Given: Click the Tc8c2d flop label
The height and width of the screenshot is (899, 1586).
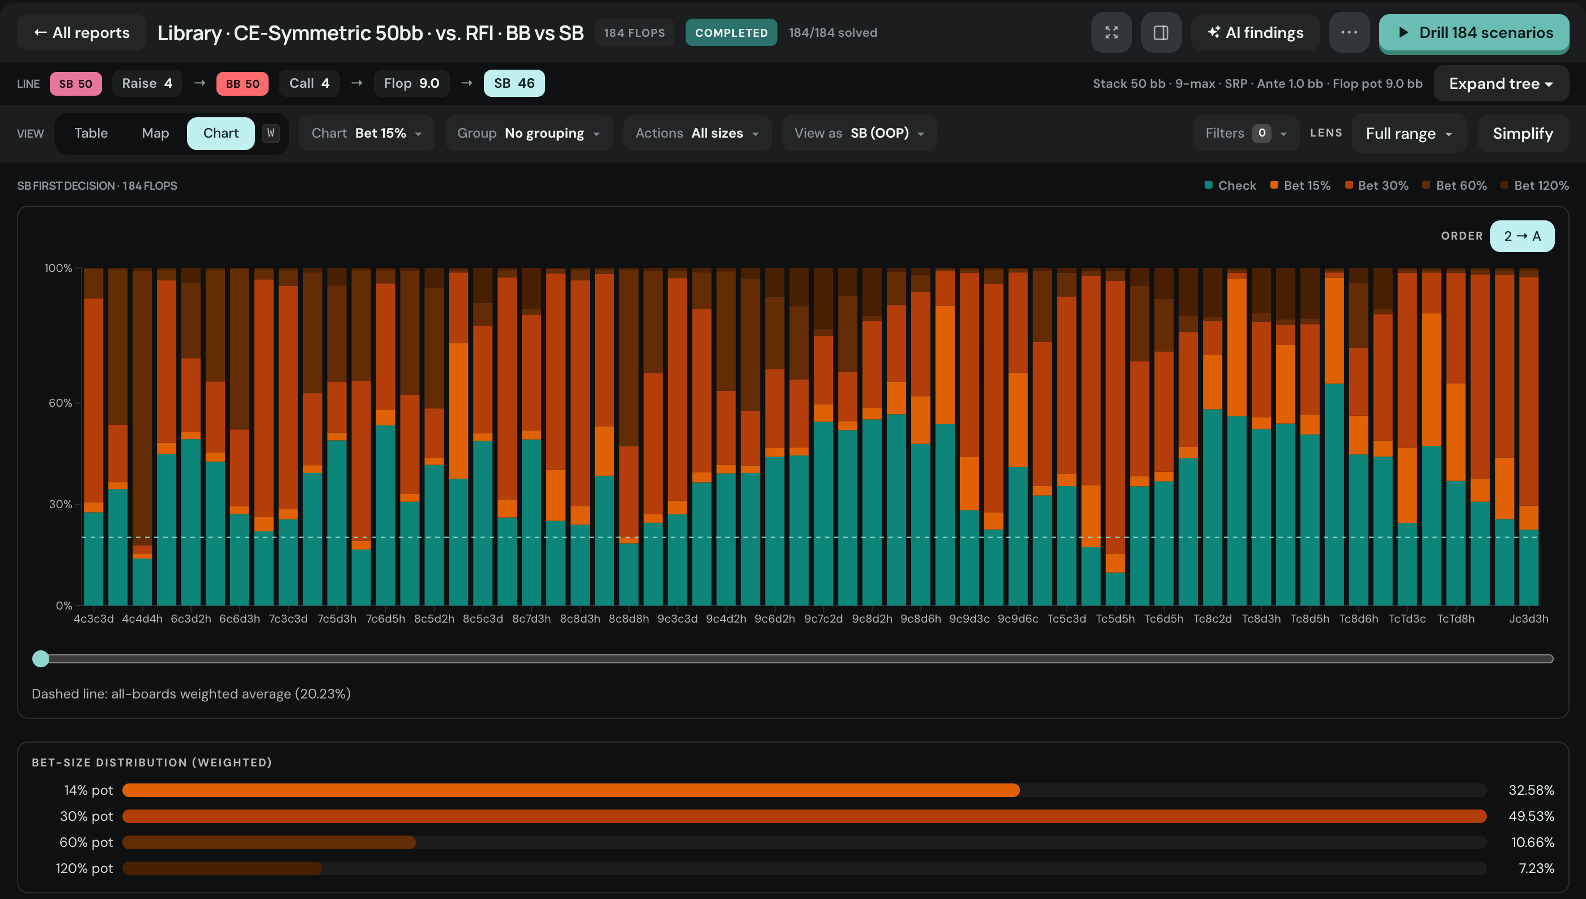Looking at the screenshot, I should [1213, 619].
